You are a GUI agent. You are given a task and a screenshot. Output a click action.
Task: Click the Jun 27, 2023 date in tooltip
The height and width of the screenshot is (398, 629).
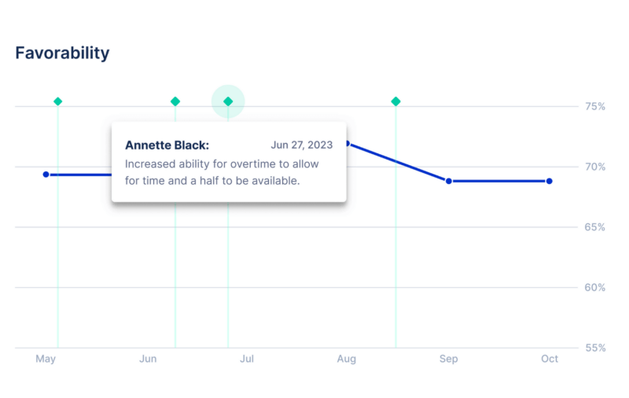[x=302, y=145]
